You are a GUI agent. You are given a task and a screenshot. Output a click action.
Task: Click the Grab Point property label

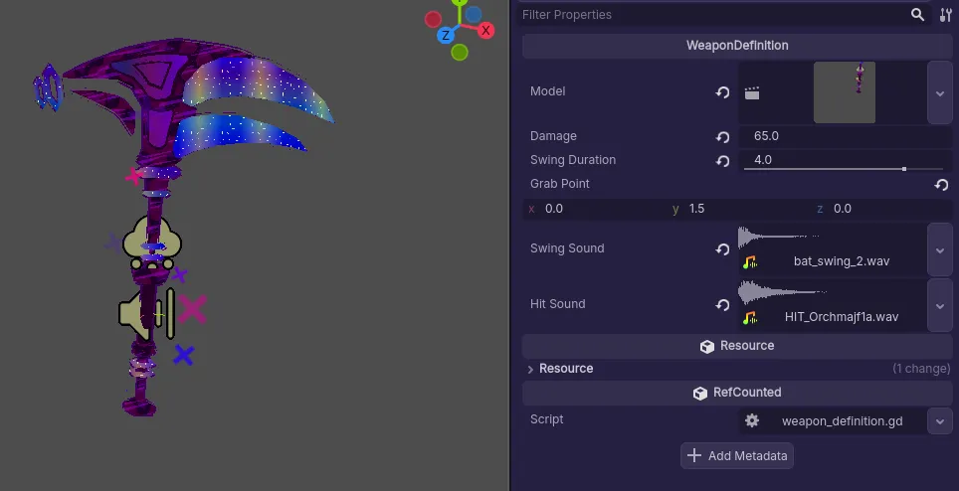(x=560, y=184)
